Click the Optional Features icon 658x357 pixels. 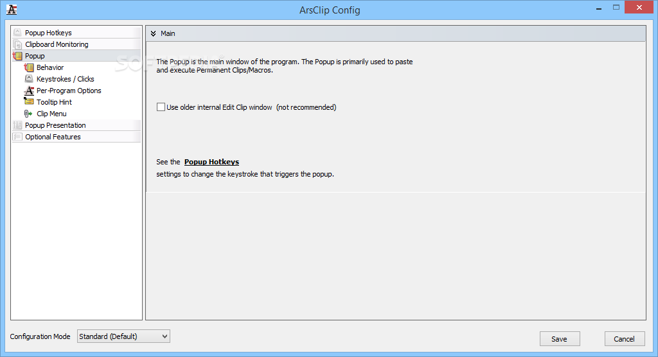(x=17, y=136)
